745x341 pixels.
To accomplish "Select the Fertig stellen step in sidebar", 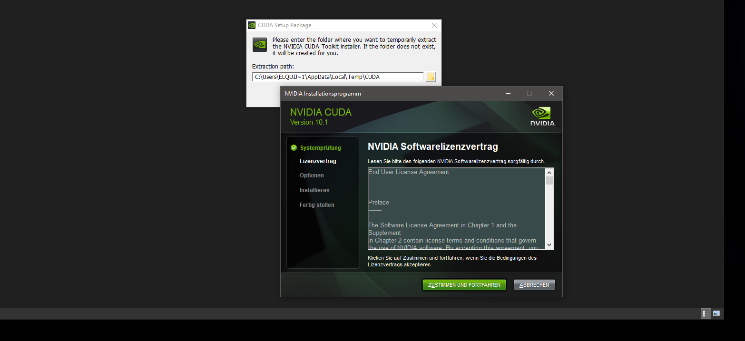I will click(x=317, y=205).
